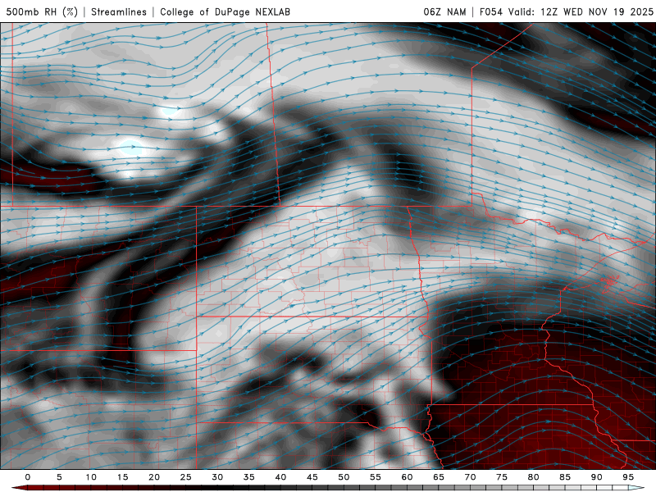Select the 0 value on the color scale
The height and width of the screenshot is (492, 656).
pos(28,477)
